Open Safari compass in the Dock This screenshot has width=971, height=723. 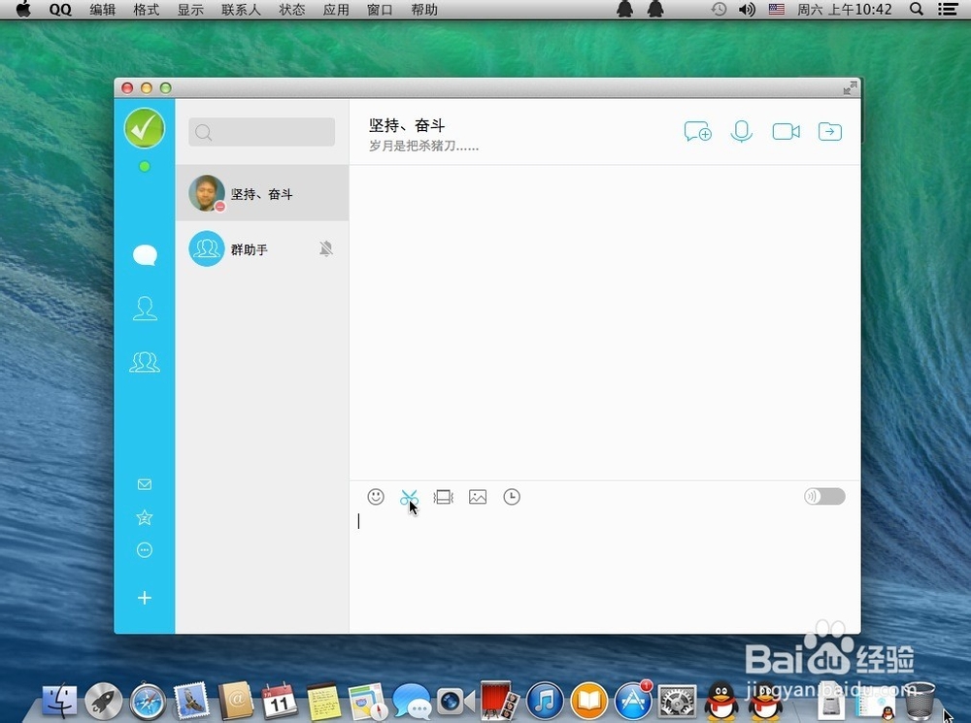(148, 702)
